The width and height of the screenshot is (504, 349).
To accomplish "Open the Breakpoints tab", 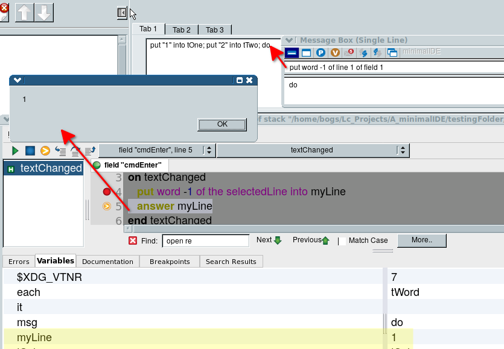I will pos(170,262).
